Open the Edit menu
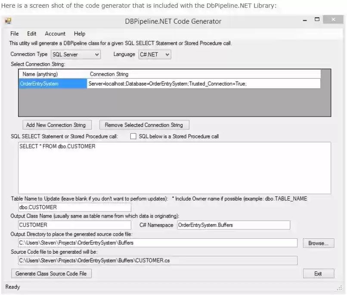347x295 pixels. click(31, 34)
